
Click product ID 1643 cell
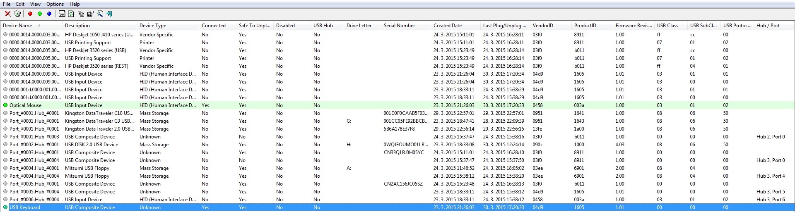click(579, 121)
